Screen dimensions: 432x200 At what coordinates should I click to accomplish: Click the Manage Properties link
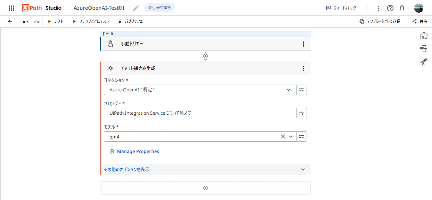click(x=138, y=151)
